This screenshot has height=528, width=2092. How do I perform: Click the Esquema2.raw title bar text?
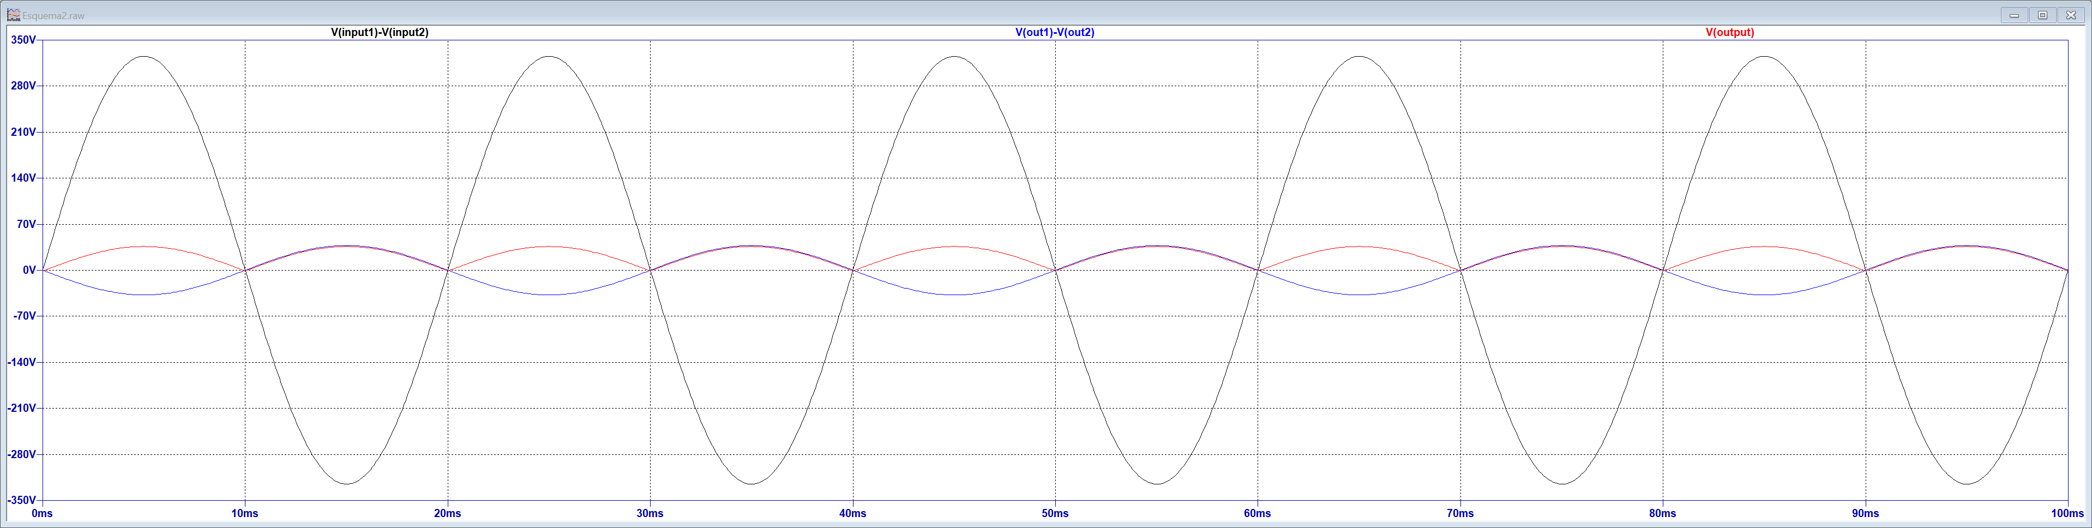(x=53, y=15)
